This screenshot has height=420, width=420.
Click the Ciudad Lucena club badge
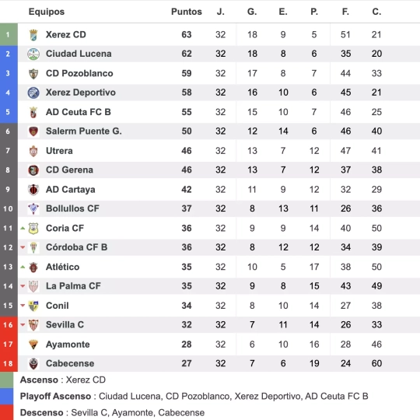click(33, 54)
